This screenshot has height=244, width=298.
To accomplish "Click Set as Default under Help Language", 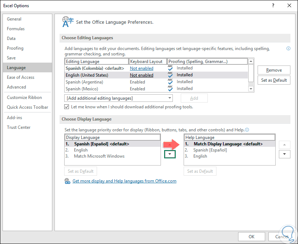I will (200, 171).
